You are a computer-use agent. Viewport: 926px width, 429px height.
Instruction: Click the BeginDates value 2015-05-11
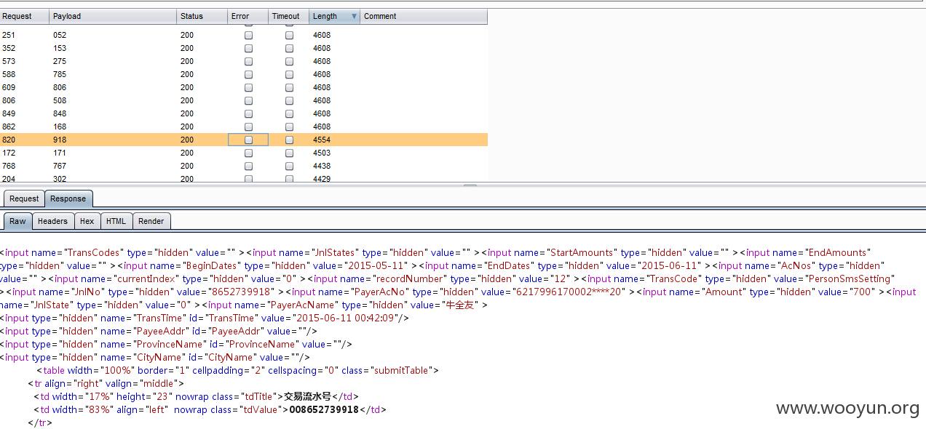377,265
